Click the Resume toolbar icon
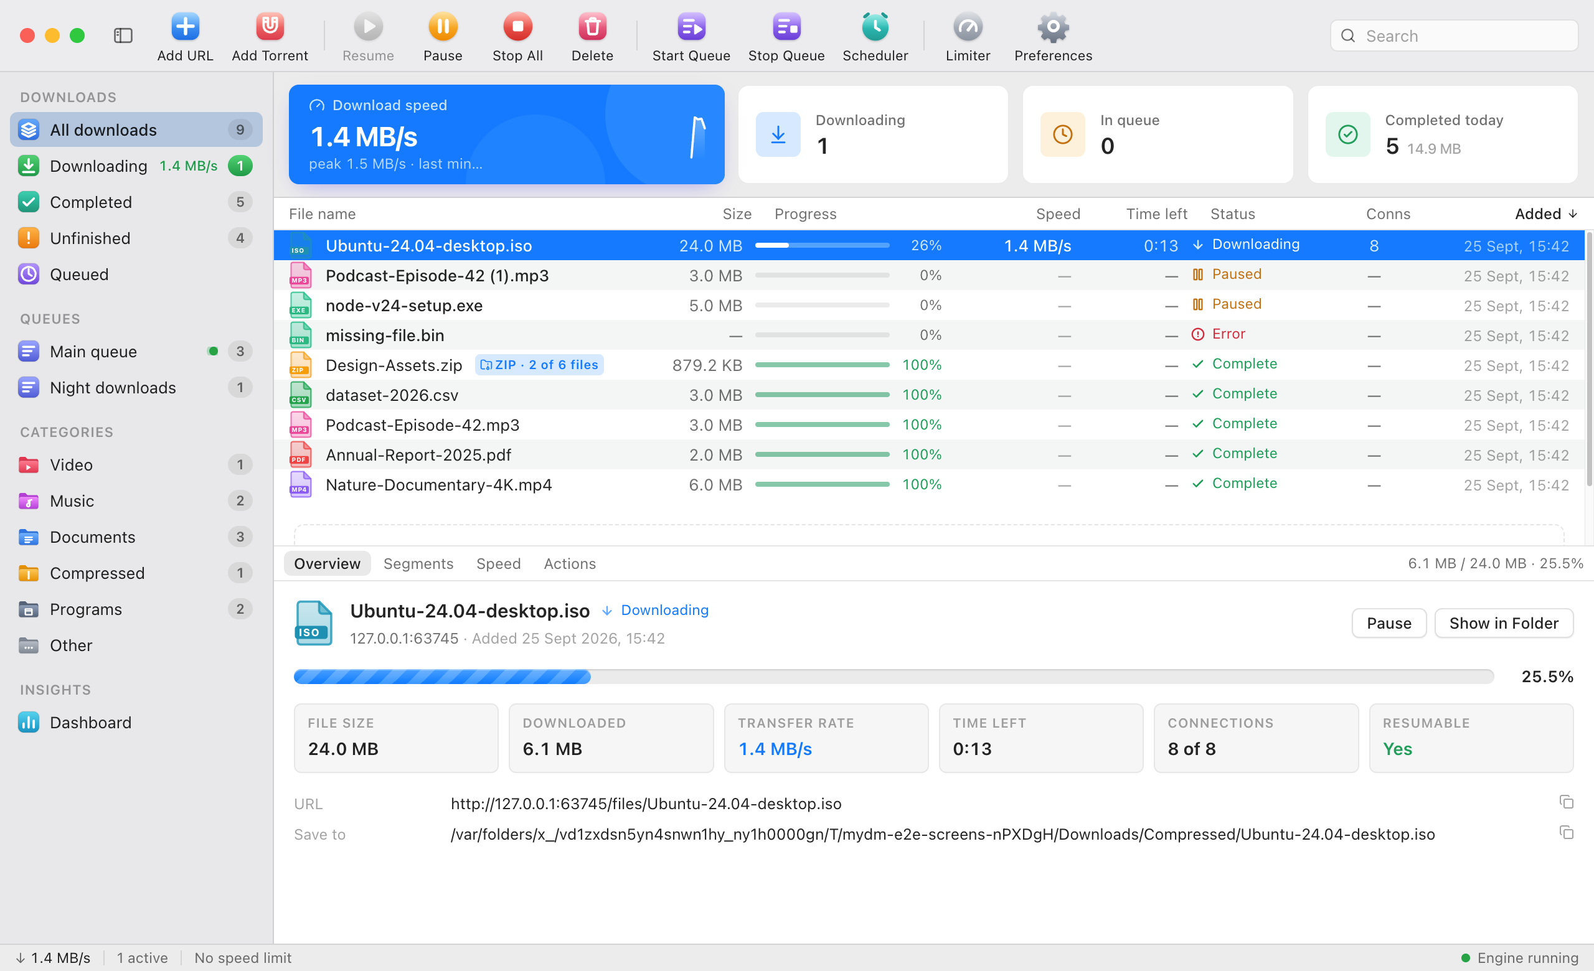Screen dimensions: 1594x971 point(368,27)
